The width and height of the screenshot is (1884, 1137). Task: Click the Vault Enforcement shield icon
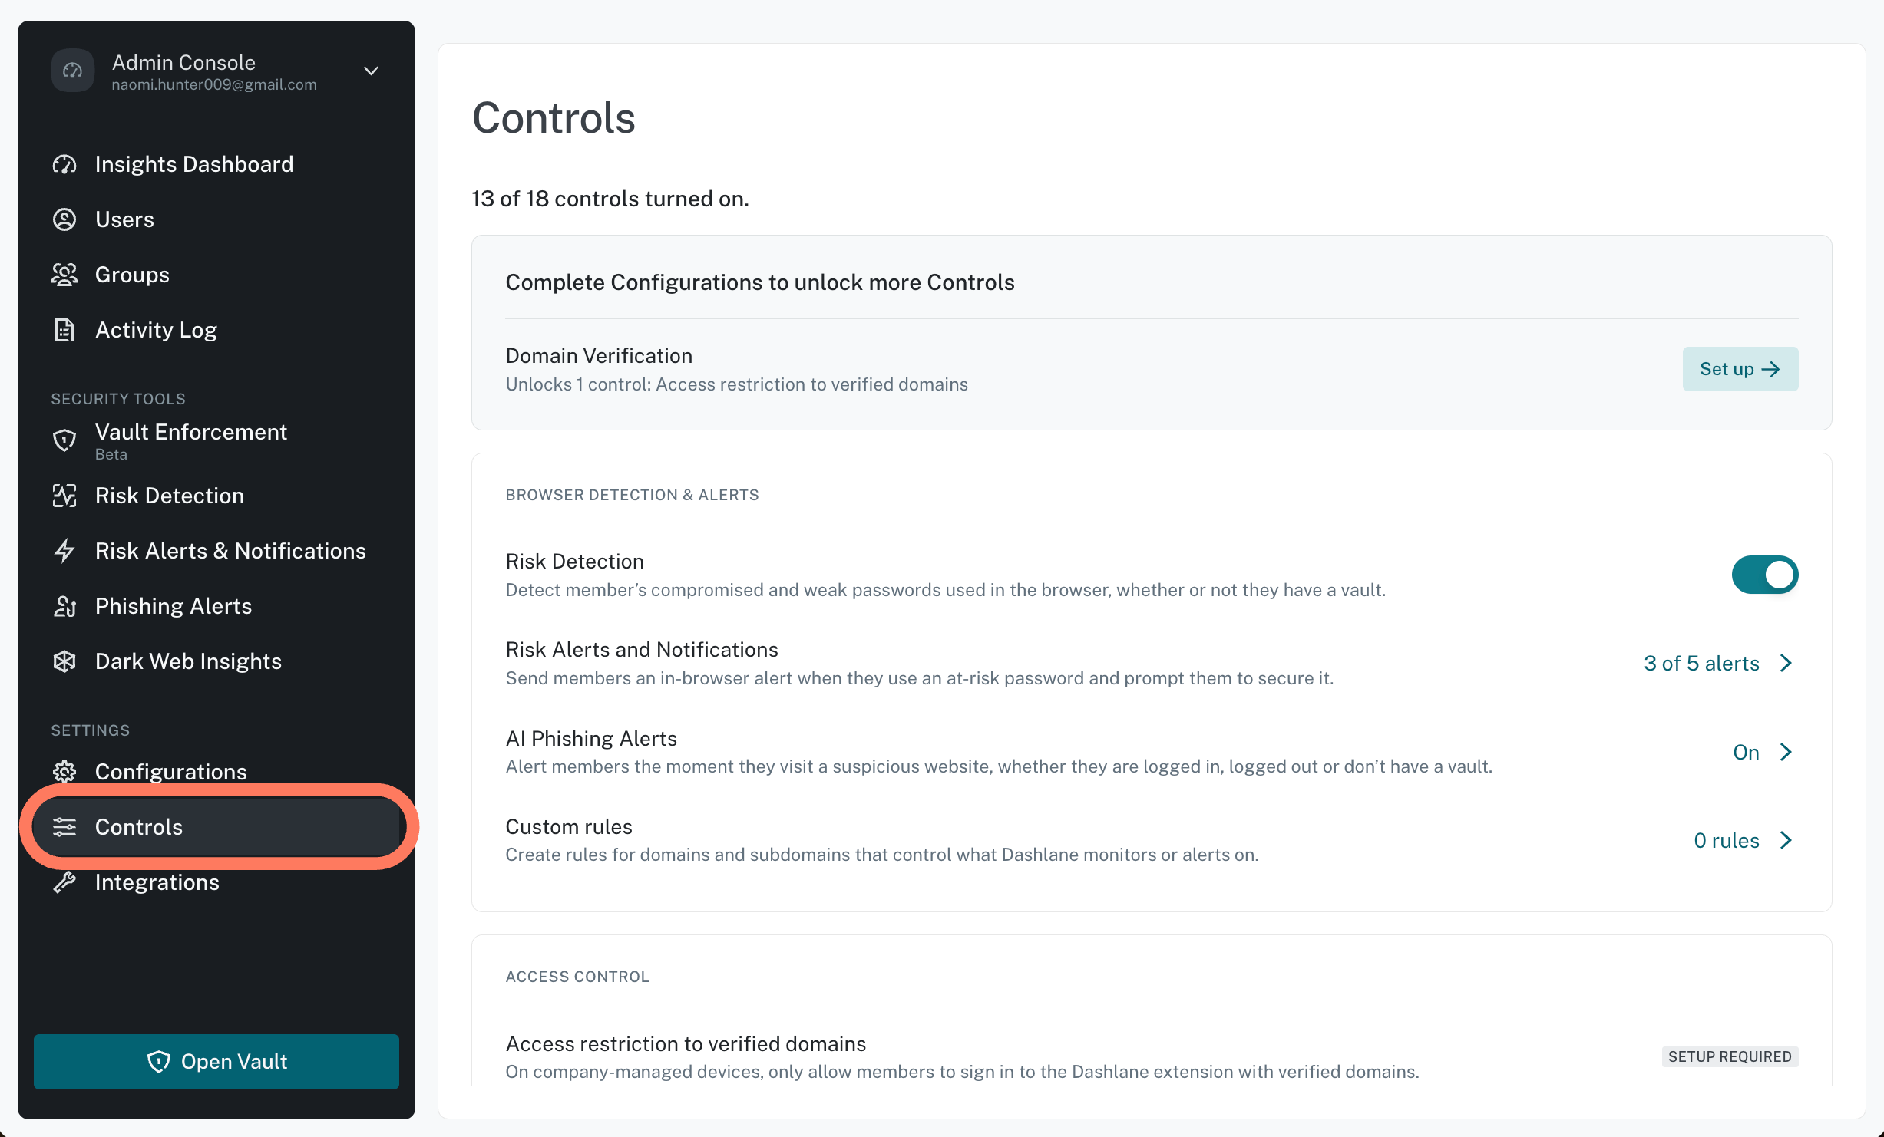(64, 440)
